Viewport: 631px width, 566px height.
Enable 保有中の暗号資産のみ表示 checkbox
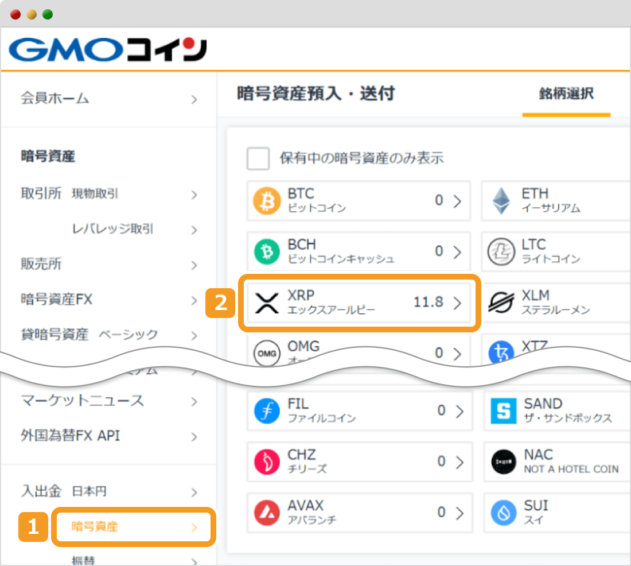258,159
